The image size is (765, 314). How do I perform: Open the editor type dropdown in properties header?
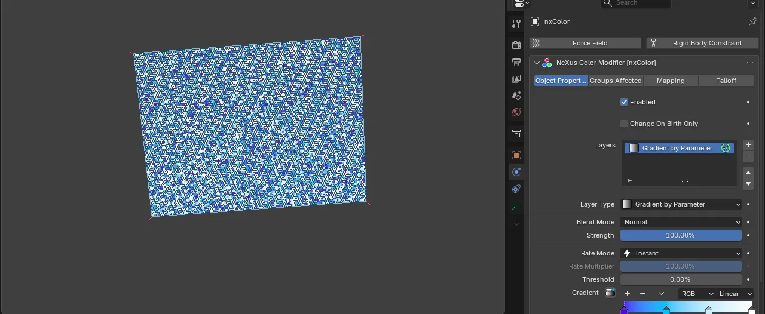click(x=522, y=3)
